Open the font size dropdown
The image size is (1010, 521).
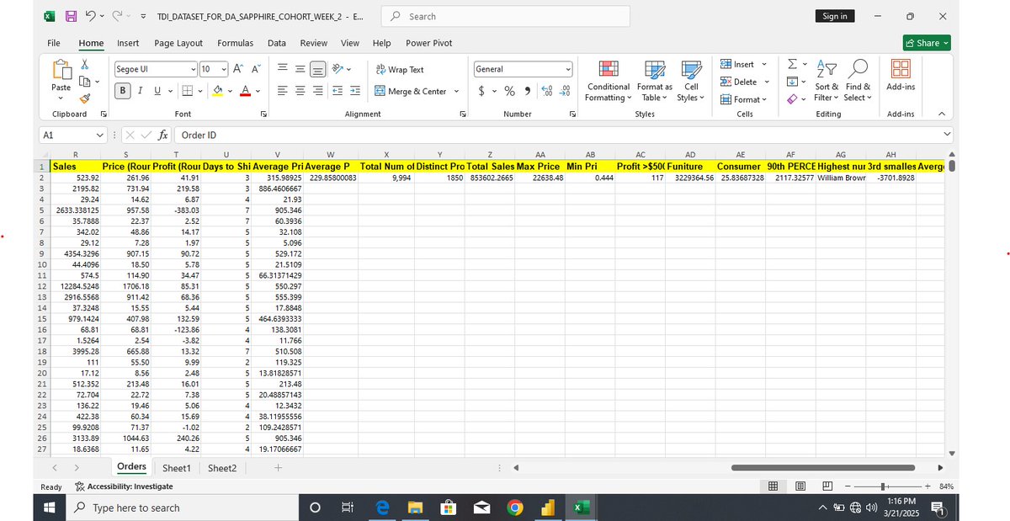223,69
